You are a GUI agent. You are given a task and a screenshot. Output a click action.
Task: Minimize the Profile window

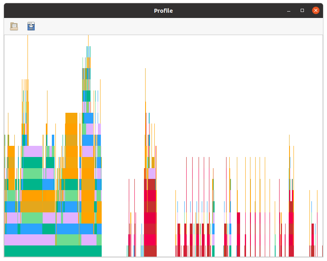click(288, 10)
